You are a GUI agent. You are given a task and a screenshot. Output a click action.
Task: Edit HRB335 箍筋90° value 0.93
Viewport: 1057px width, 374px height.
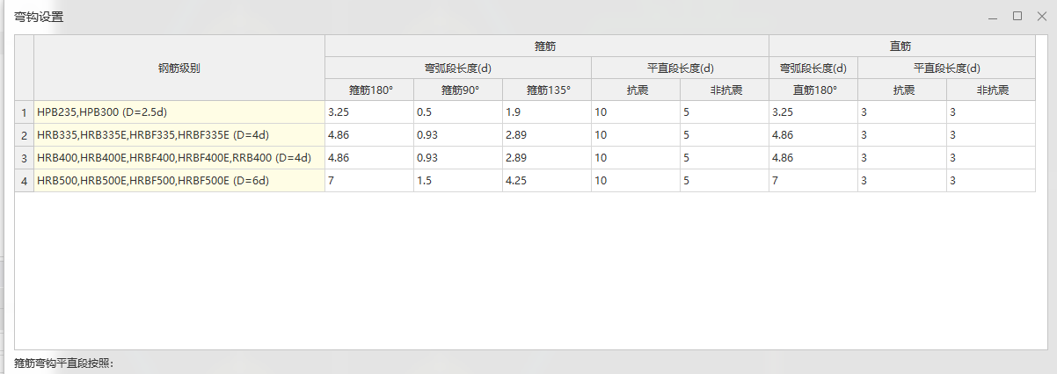coord(458,135)
